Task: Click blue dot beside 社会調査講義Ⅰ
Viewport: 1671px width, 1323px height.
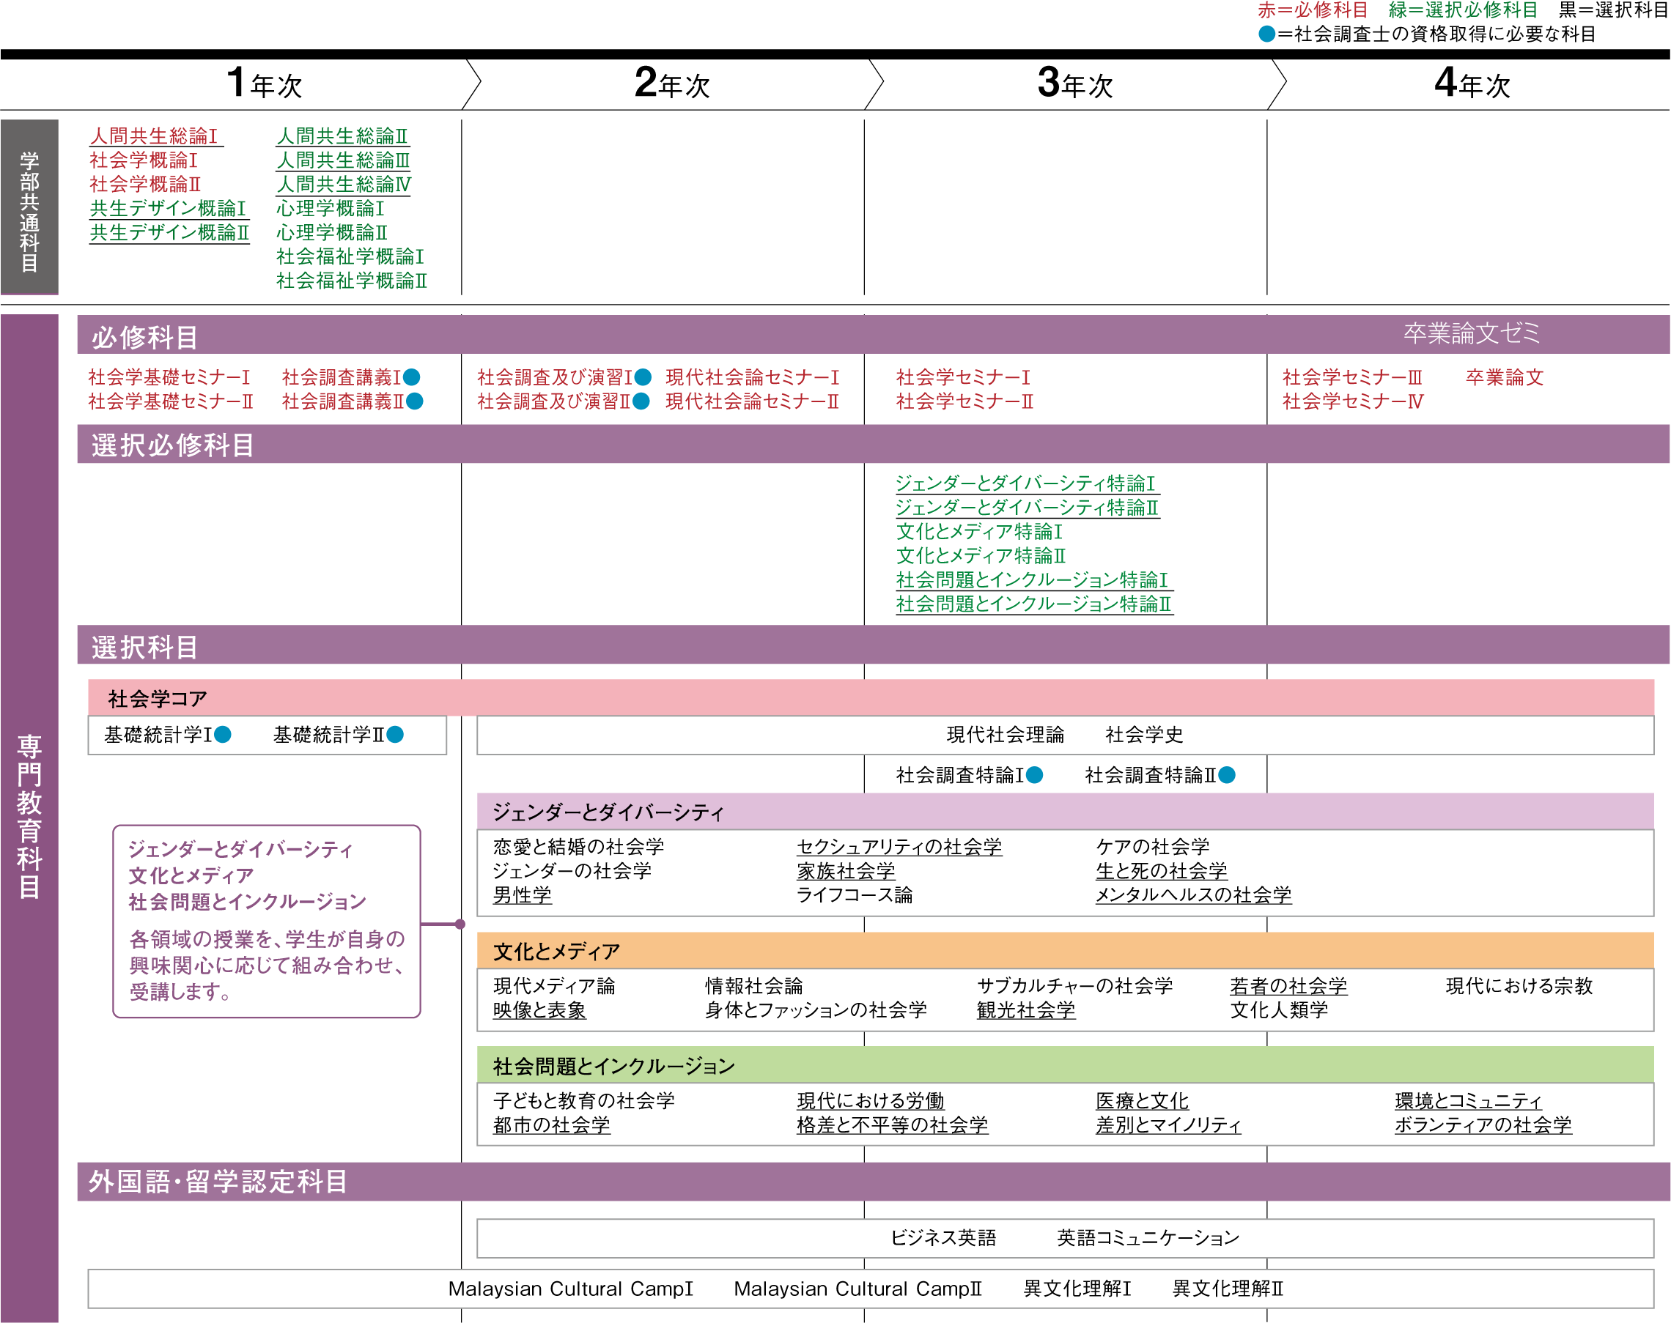Action: pos(413,377)
